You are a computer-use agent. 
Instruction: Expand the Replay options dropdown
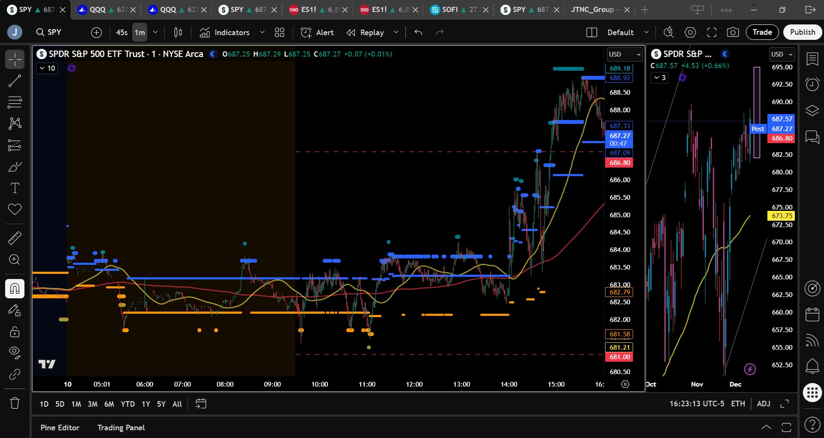pyautogui.click(x=396, y=33)
